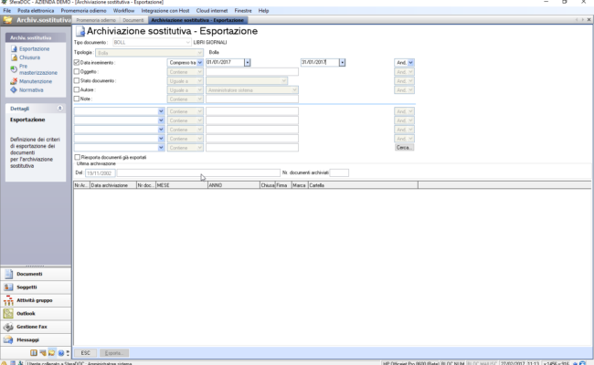594x365 pixels.
Task: Click the ANNO column header
Action: tap(234, 185)
